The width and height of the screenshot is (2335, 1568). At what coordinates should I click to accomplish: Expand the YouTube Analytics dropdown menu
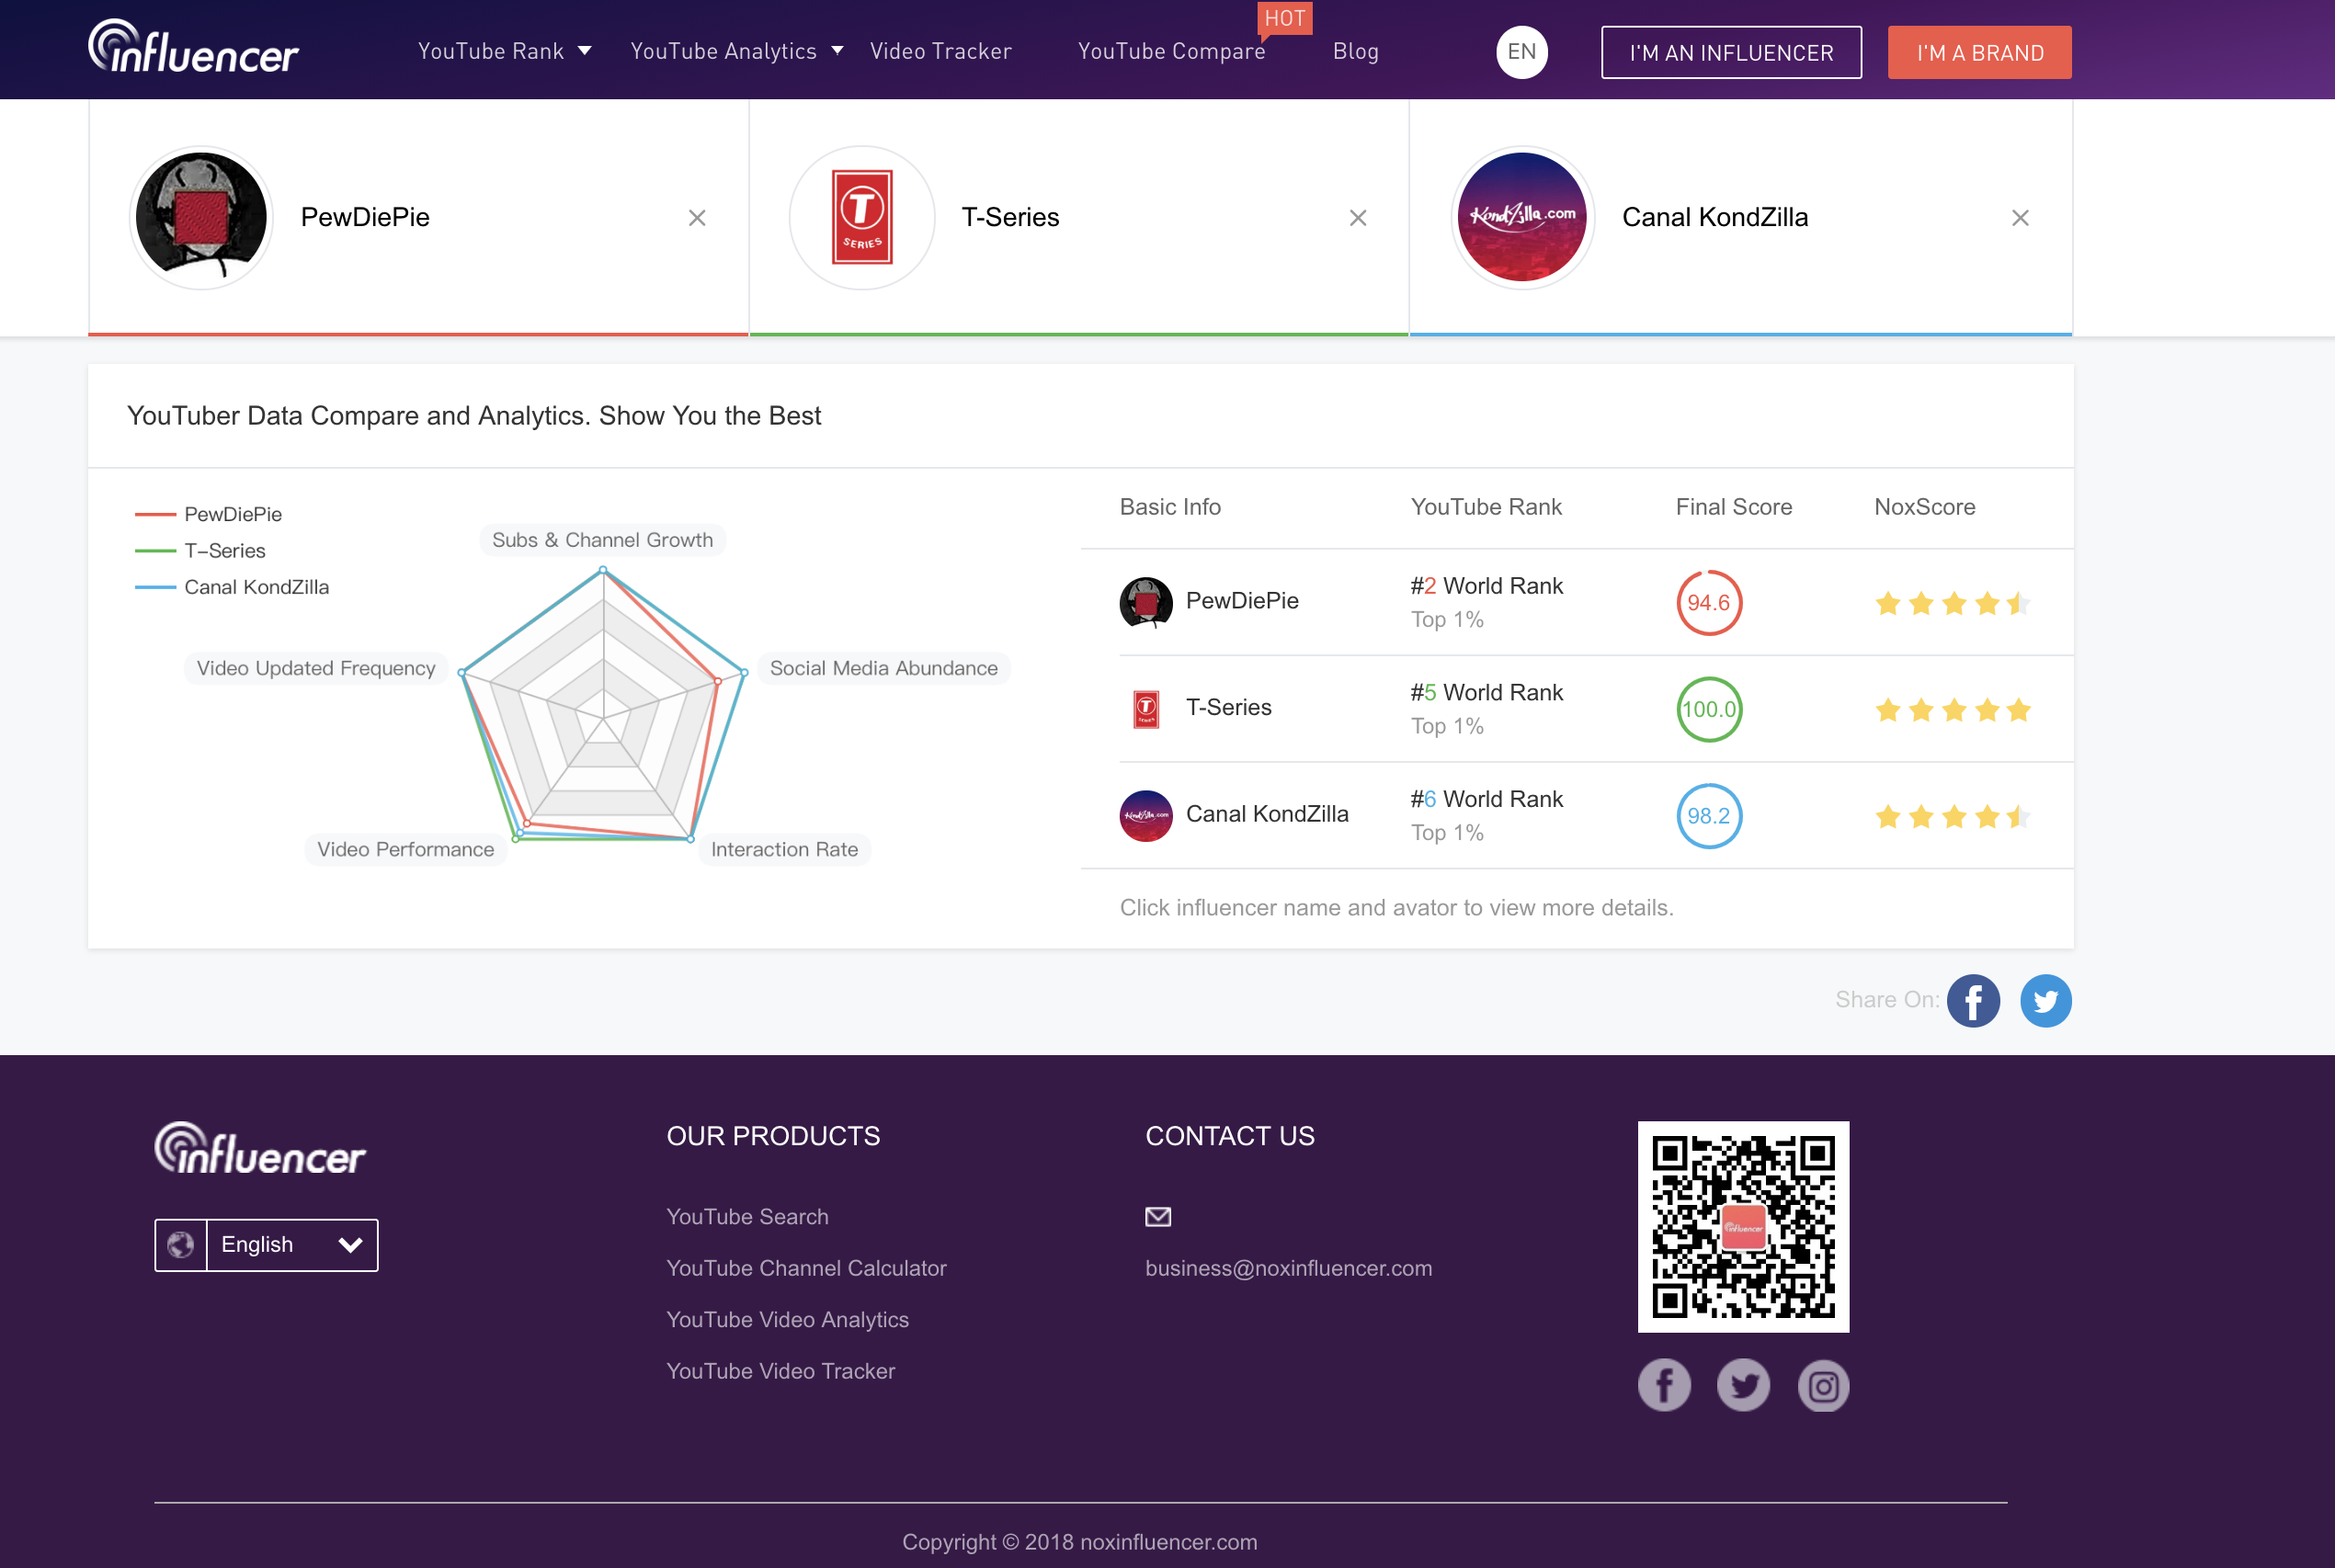click(x=736, y=51)
